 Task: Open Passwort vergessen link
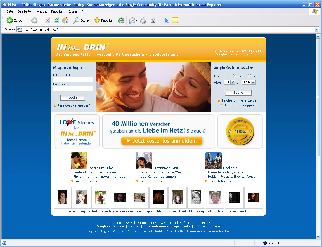point(74,105)
